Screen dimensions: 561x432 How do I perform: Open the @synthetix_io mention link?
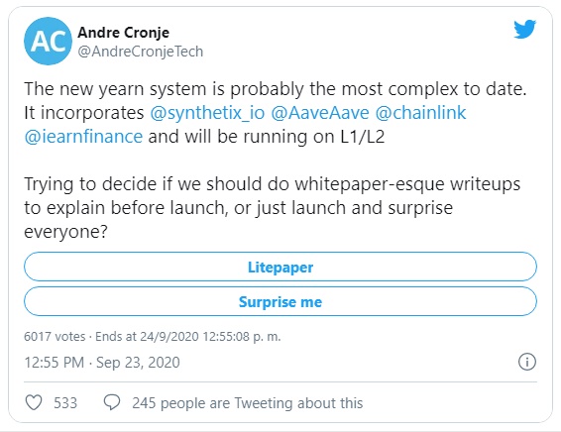pos(207,113)
